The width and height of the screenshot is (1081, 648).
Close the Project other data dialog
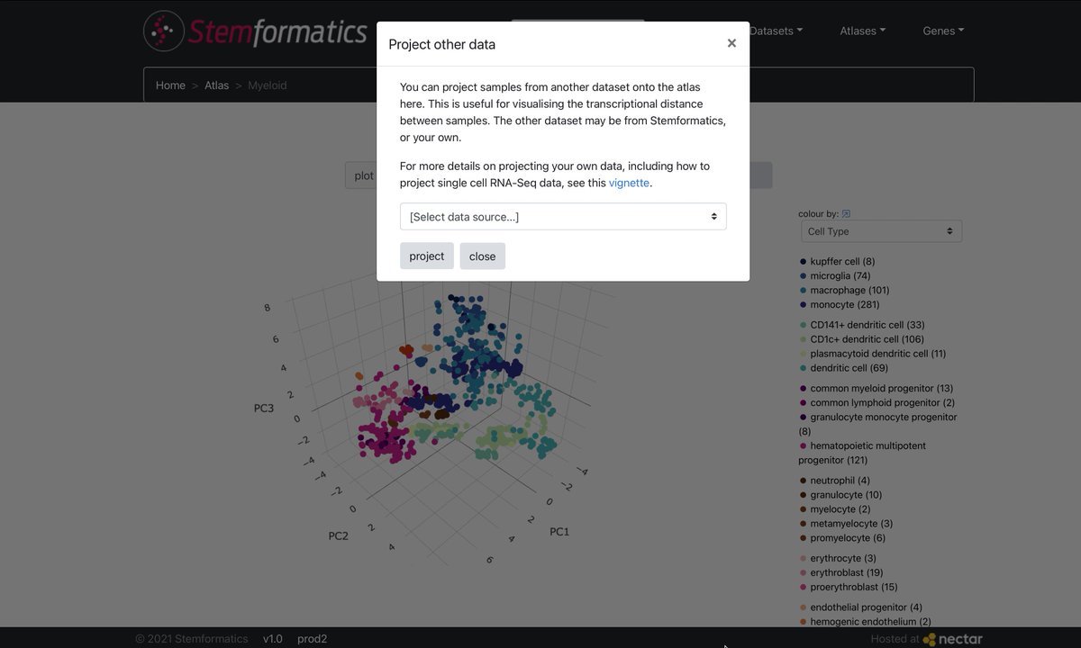(x=731, y=43)
